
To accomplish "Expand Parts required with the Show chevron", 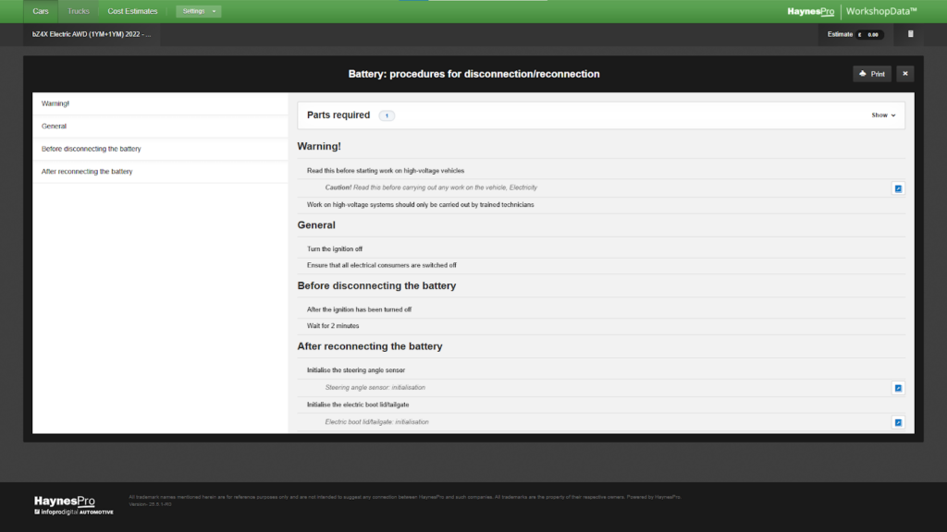I will click(883, 115).
